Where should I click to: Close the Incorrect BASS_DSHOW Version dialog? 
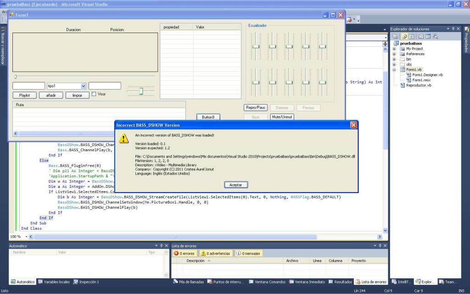tap(353, 125)
